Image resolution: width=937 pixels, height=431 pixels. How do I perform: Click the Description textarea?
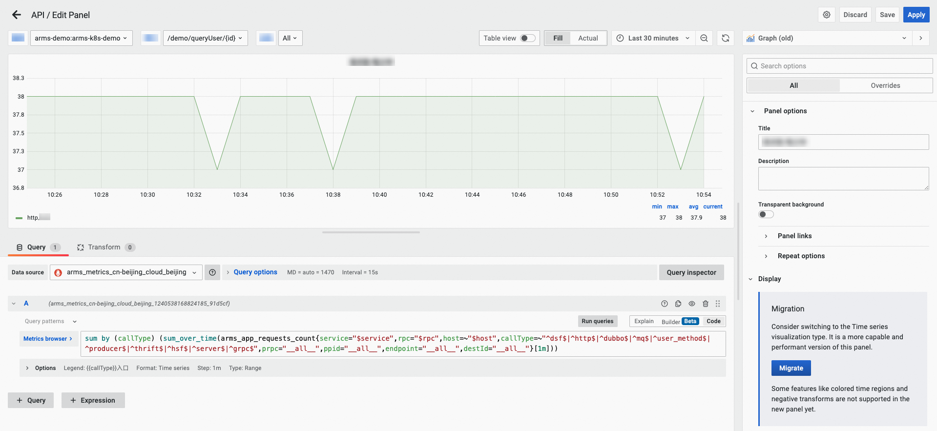(x=843, y=179)
